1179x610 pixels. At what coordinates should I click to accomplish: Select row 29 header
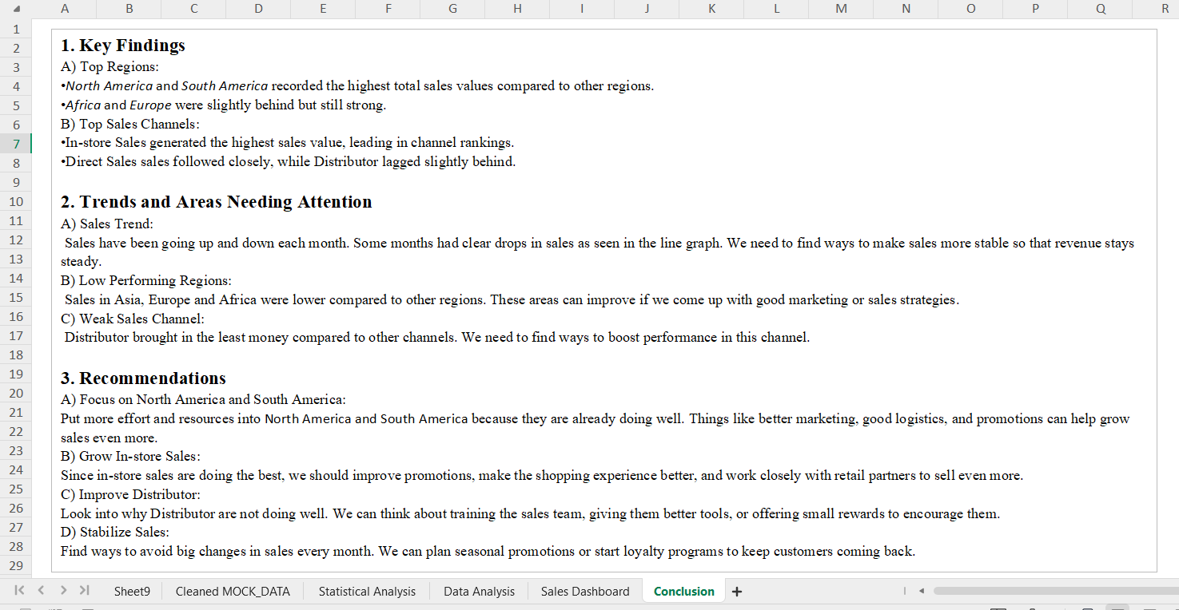click(16, 565)
